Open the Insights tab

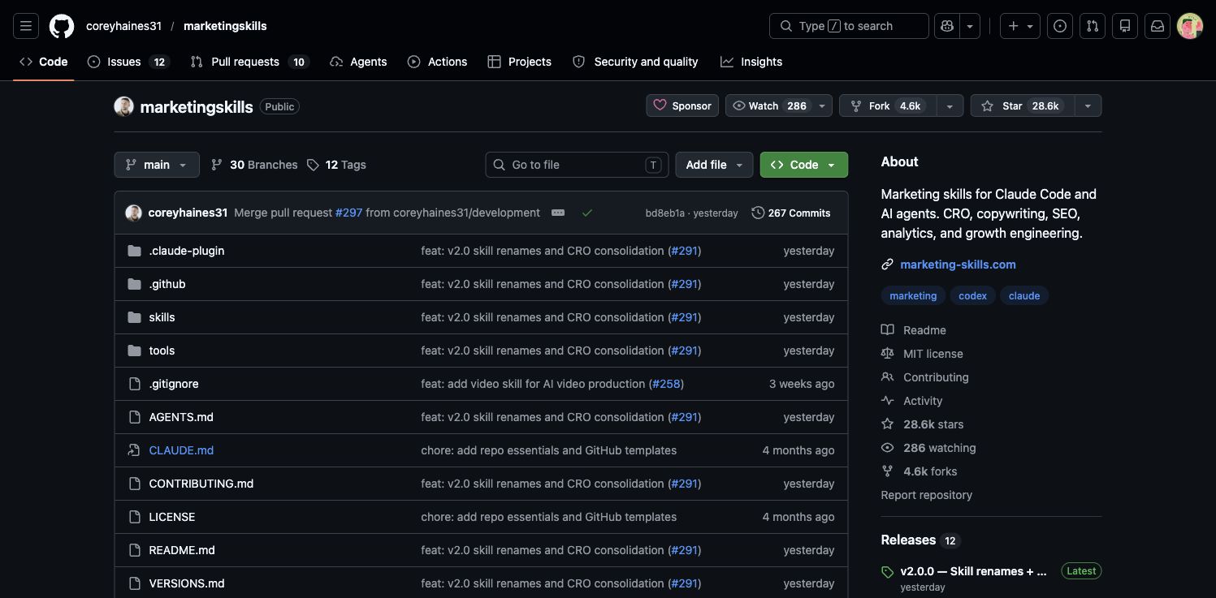751,62
